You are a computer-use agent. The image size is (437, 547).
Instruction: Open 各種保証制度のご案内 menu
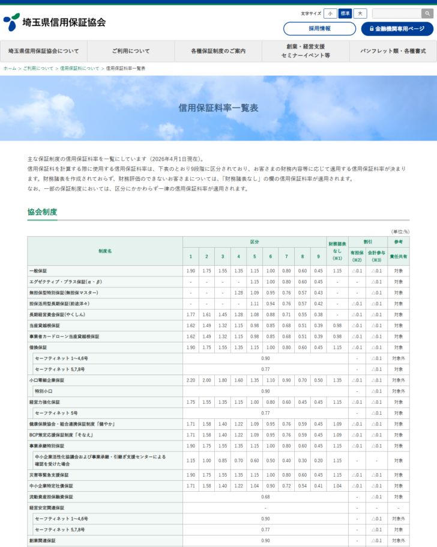pyautogui.click(x=218, y=51)
